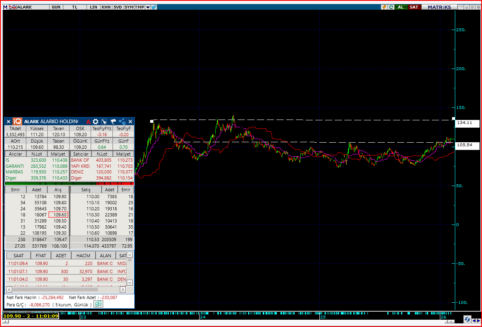
Task: Click buyer IS row in Alıcılar
Action: point(36,160)
